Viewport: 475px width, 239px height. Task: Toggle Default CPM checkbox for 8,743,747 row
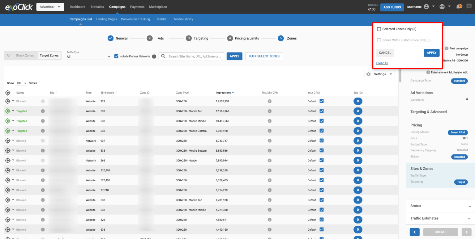point(322,141)
